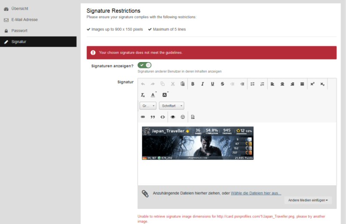Apply strikethrough formatting
346x224 pixels.
(x=222, y=84)
